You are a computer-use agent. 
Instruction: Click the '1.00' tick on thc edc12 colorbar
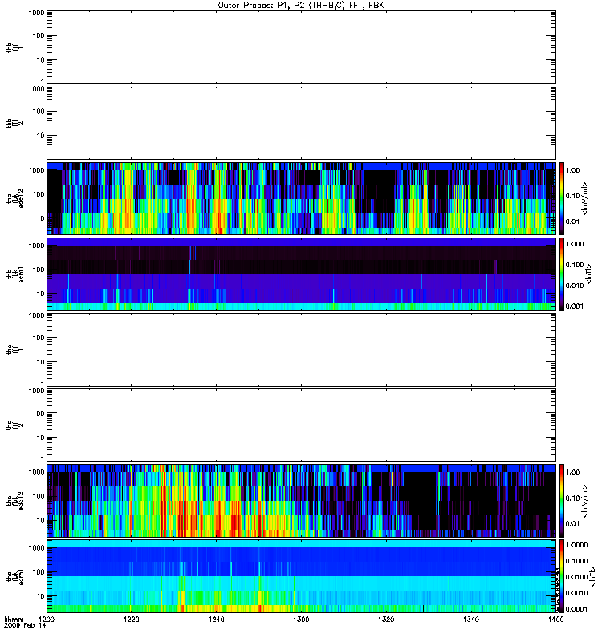[x=573, y=473]
